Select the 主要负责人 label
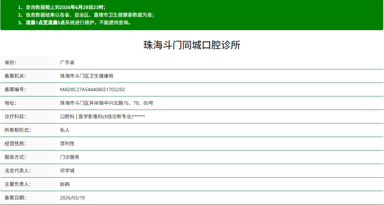 (18, 184)
